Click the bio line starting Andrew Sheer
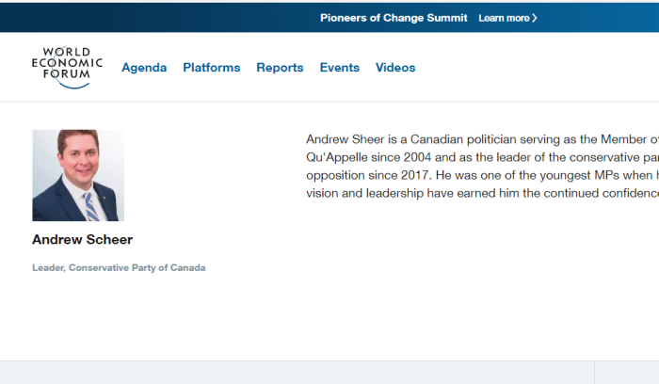 482,139
